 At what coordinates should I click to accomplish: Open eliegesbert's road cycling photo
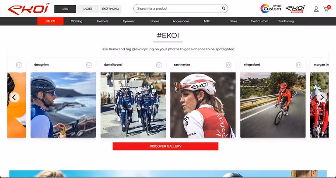pos(273,105)
